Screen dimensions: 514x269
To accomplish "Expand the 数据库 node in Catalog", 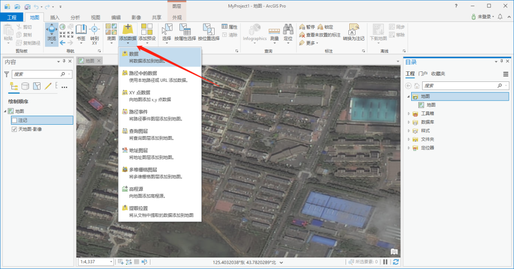I will [408, 122].
